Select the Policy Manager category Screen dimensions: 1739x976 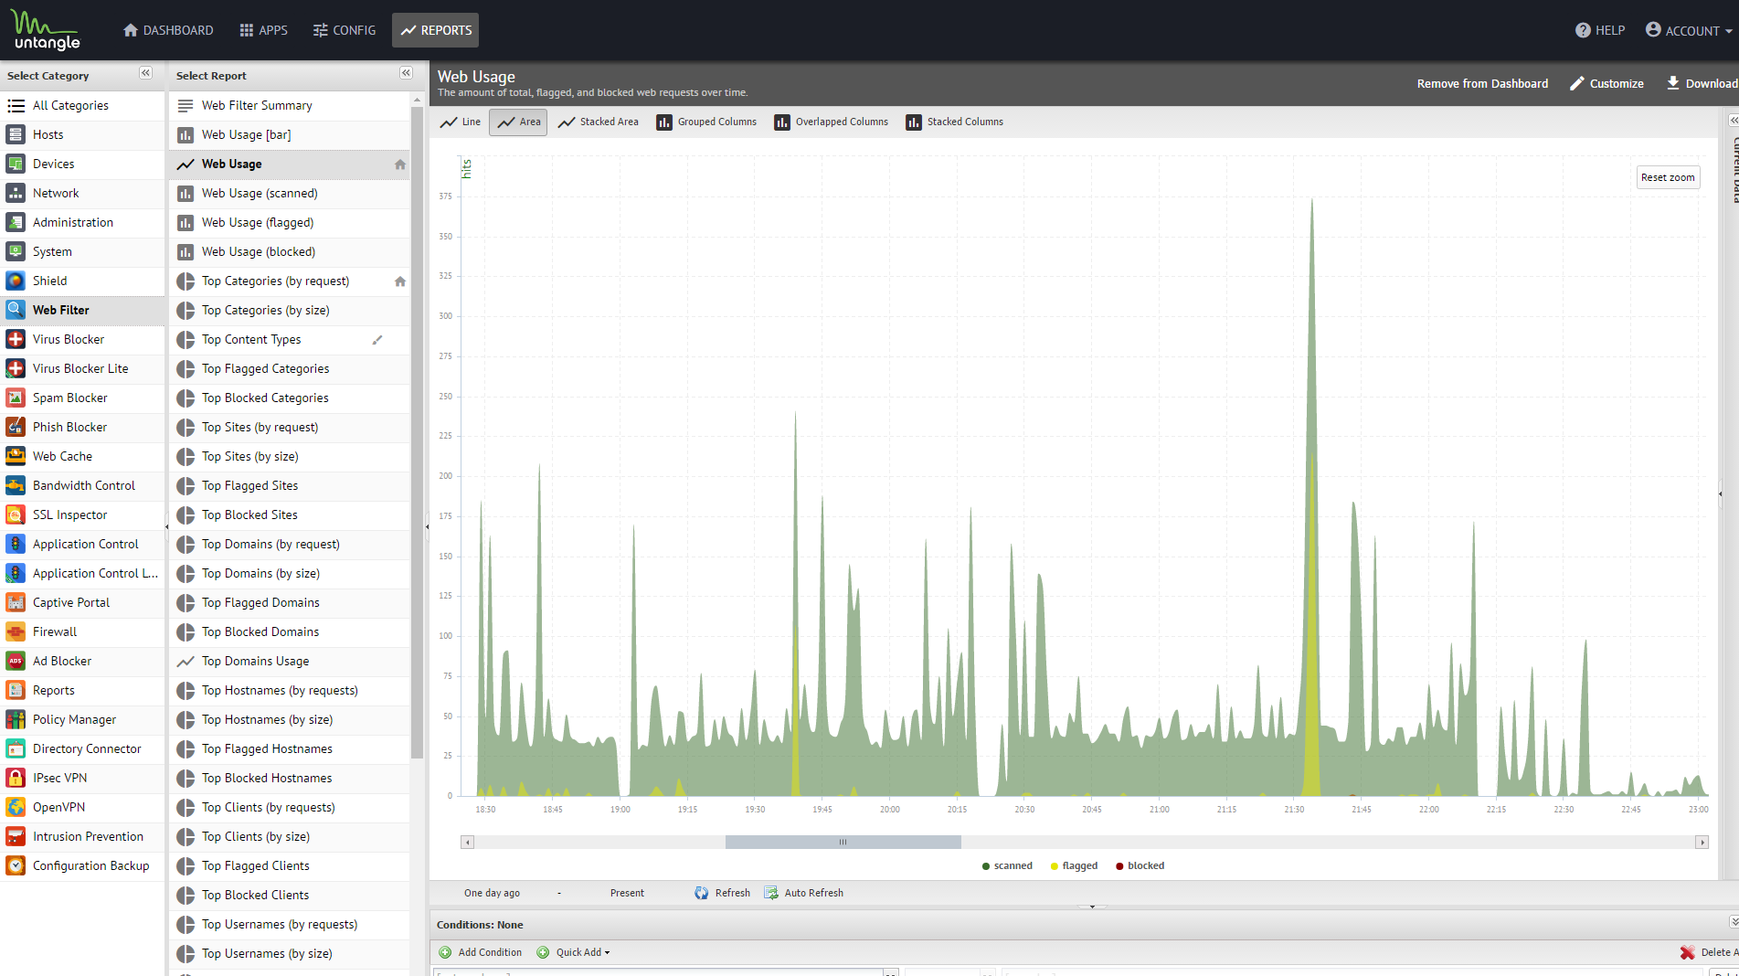click(82, 719)
